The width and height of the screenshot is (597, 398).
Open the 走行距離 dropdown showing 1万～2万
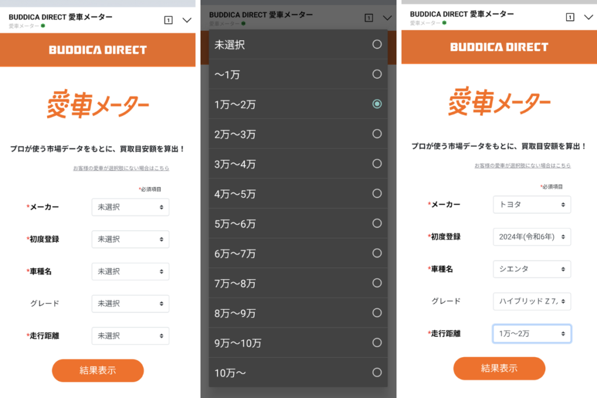coord(532,333)
